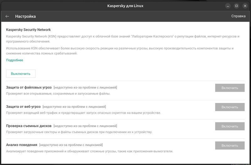Screen dimensions: 251x165
Task: Click the Проверка съемных дисков heading
Action: (29, 126)
